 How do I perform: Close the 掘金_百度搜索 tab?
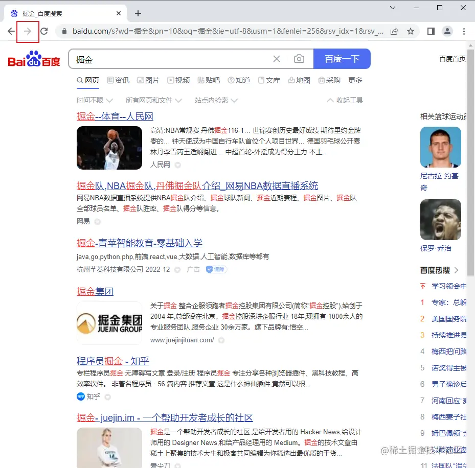pyautogui.click(x=119, y=13)
